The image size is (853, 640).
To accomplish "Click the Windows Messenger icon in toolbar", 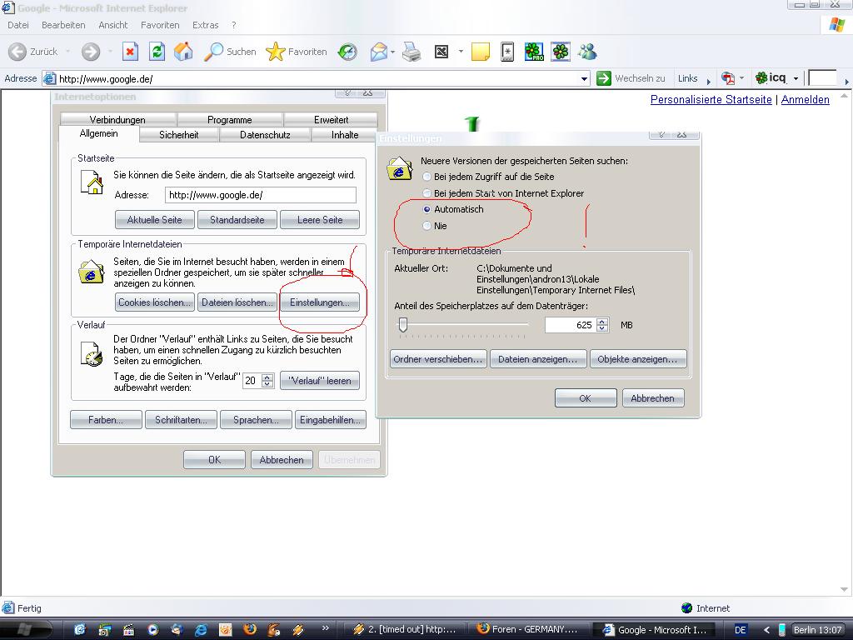I will pyautogui.click(x=587, y=52).
